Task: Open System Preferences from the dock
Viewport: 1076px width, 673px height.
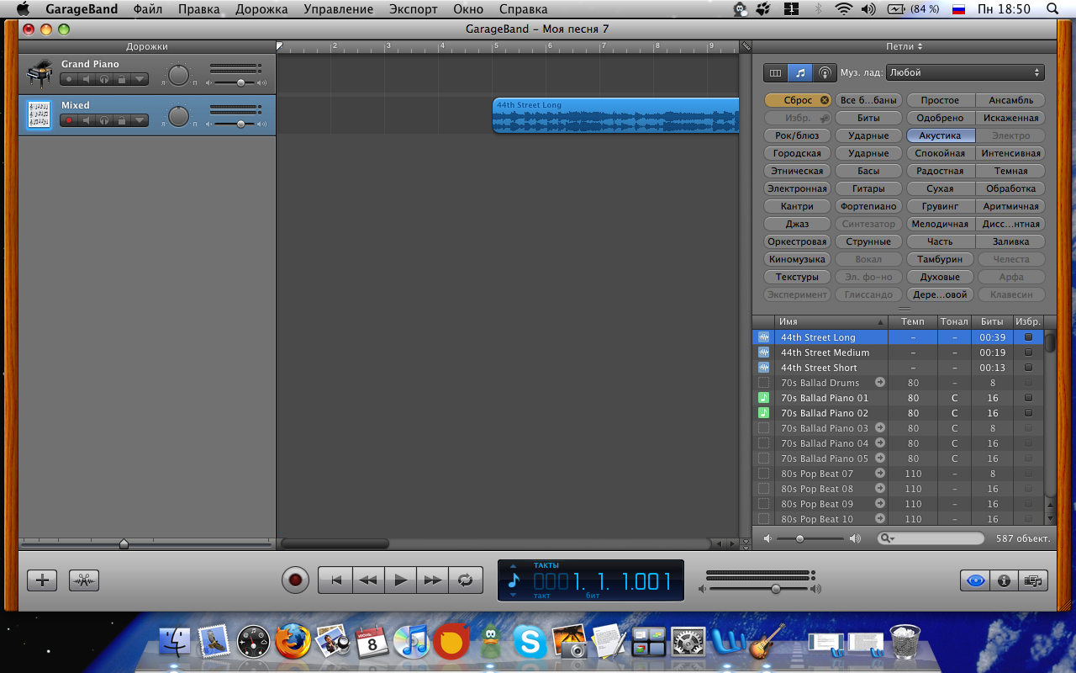Action: [x=688, y=642]
